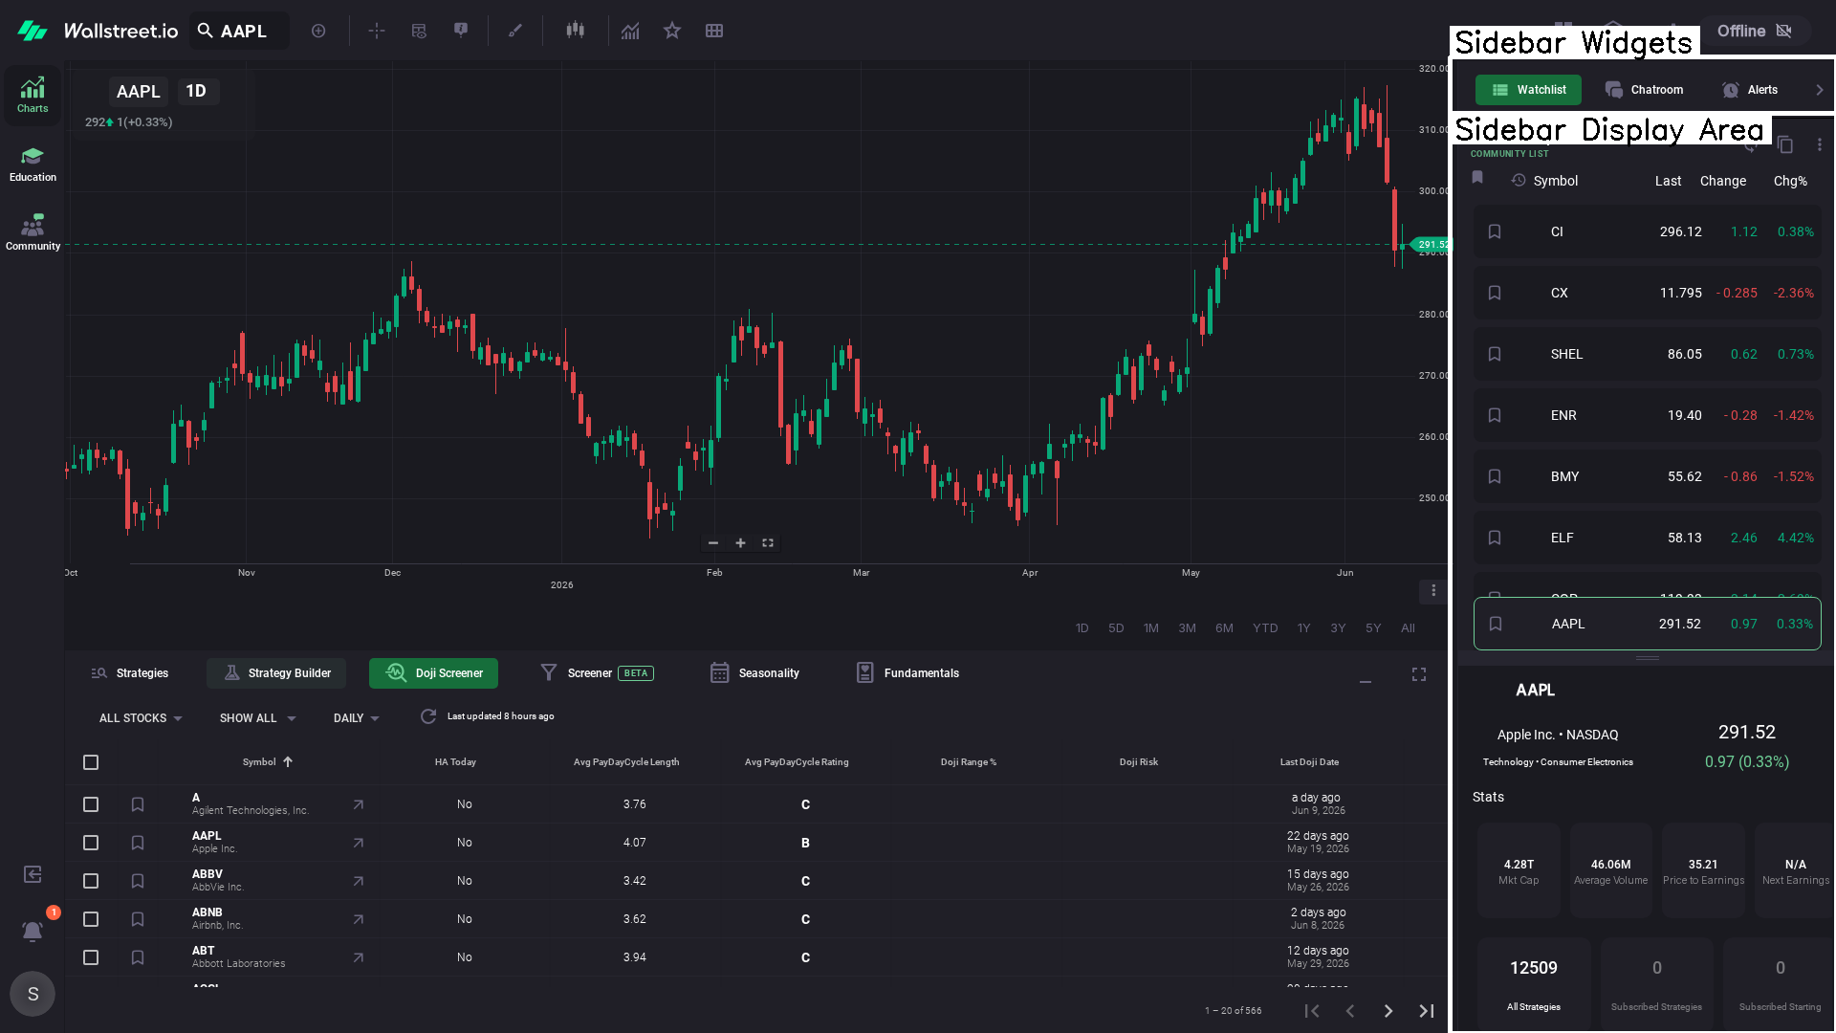The height and width of the screenshot is (1033, 1836).
Task: Check the box for ABBV row
Action: point(91,881)
